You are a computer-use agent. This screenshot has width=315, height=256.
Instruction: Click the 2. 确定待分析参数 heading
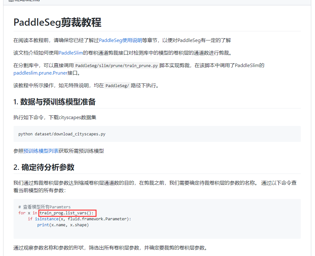[44, 167]
